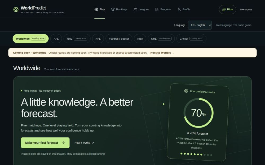
Task: Open the Profile tab
Action: tap(184, 10)
